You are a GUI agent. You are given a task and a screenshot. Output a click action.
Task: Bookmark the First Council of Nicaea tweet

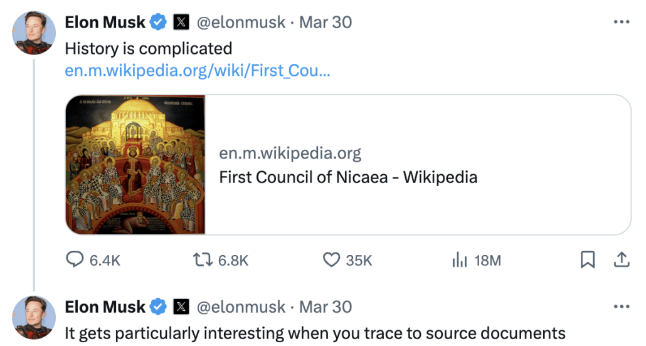[x=588, y=260]
